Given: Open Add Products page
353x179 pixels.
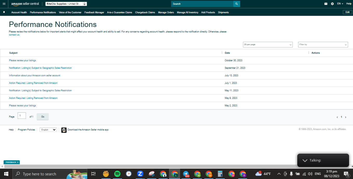Looking at the screenshot, I should coord(208,12).
